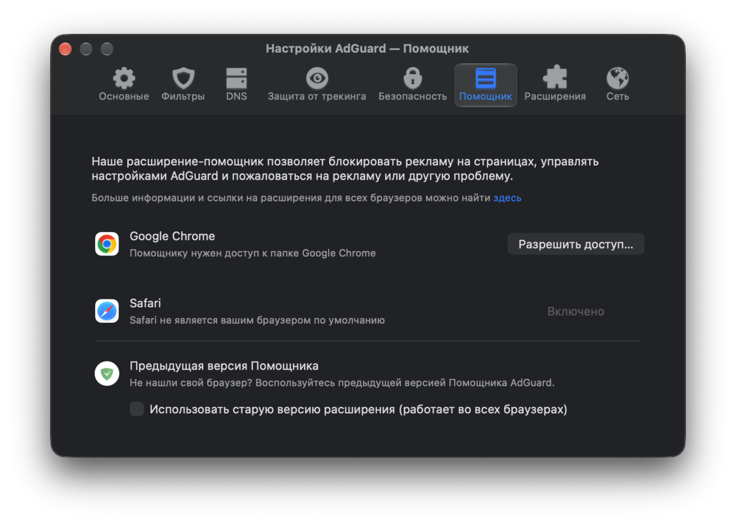Open the DNS settings tab
Image resolution: width=736 pixels, height=524 pixels.
coord(236,85)
